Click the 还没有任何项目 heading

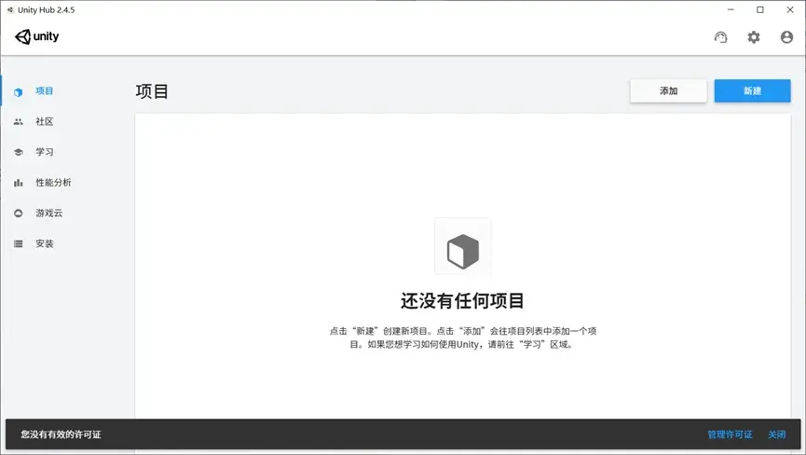click(x=462, y=301)
